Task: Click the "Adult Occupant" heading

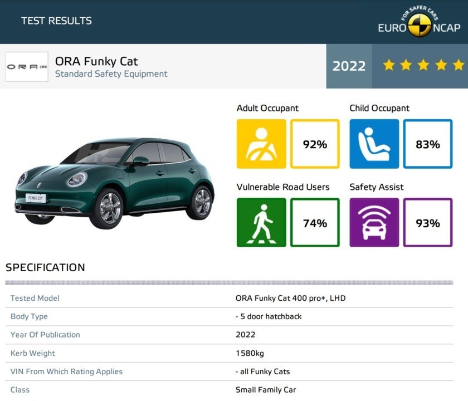Action: click(267, 108)
